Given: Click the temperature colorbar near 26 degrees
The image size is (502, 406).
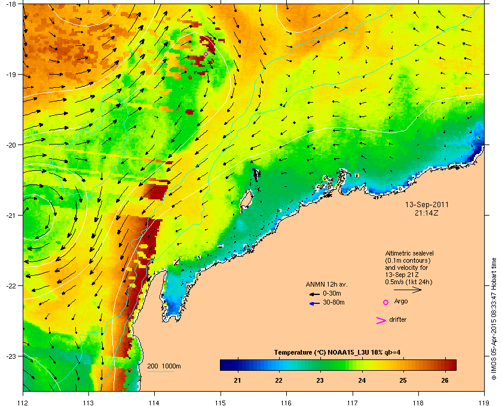Looking at the screenshot, I should tap(445, 365).
